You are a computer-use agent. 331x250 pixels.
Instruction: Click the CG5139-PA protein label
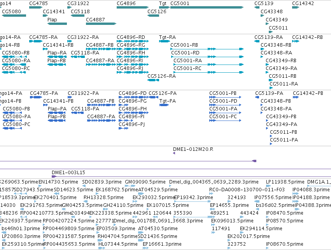(x=269, y=93)
